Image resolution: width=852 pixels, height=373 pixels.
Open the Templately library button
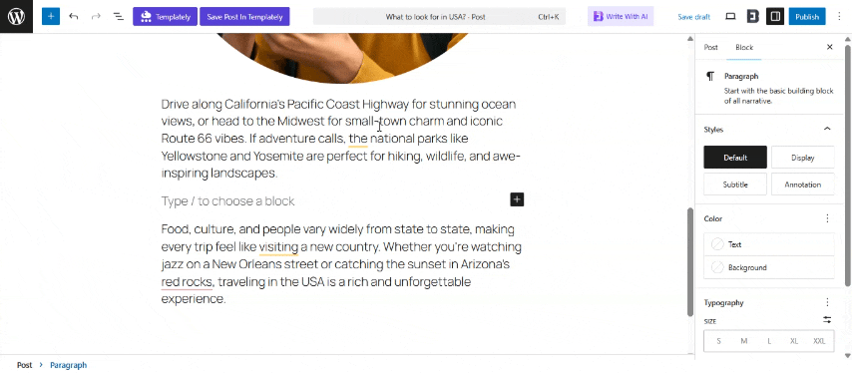tap(166, 17)
